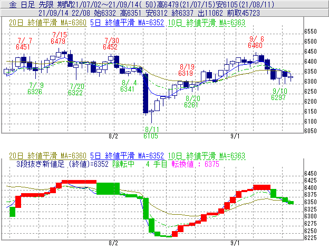Click the 20日 終値平滑 label in lower chart
Screen dimensions: 329x250
click(47, 156)
